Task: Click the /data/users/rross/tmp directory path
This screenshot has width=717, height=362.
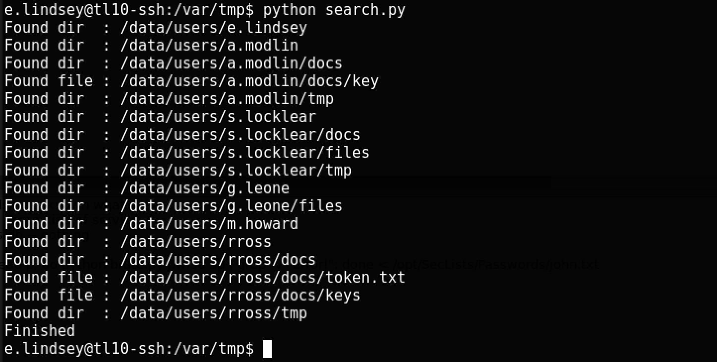Action: 213,313
